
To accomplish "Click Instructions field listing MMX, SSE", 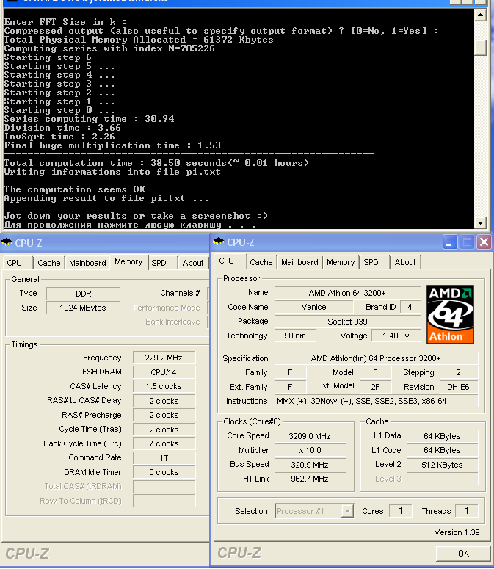I will [376, 401].
